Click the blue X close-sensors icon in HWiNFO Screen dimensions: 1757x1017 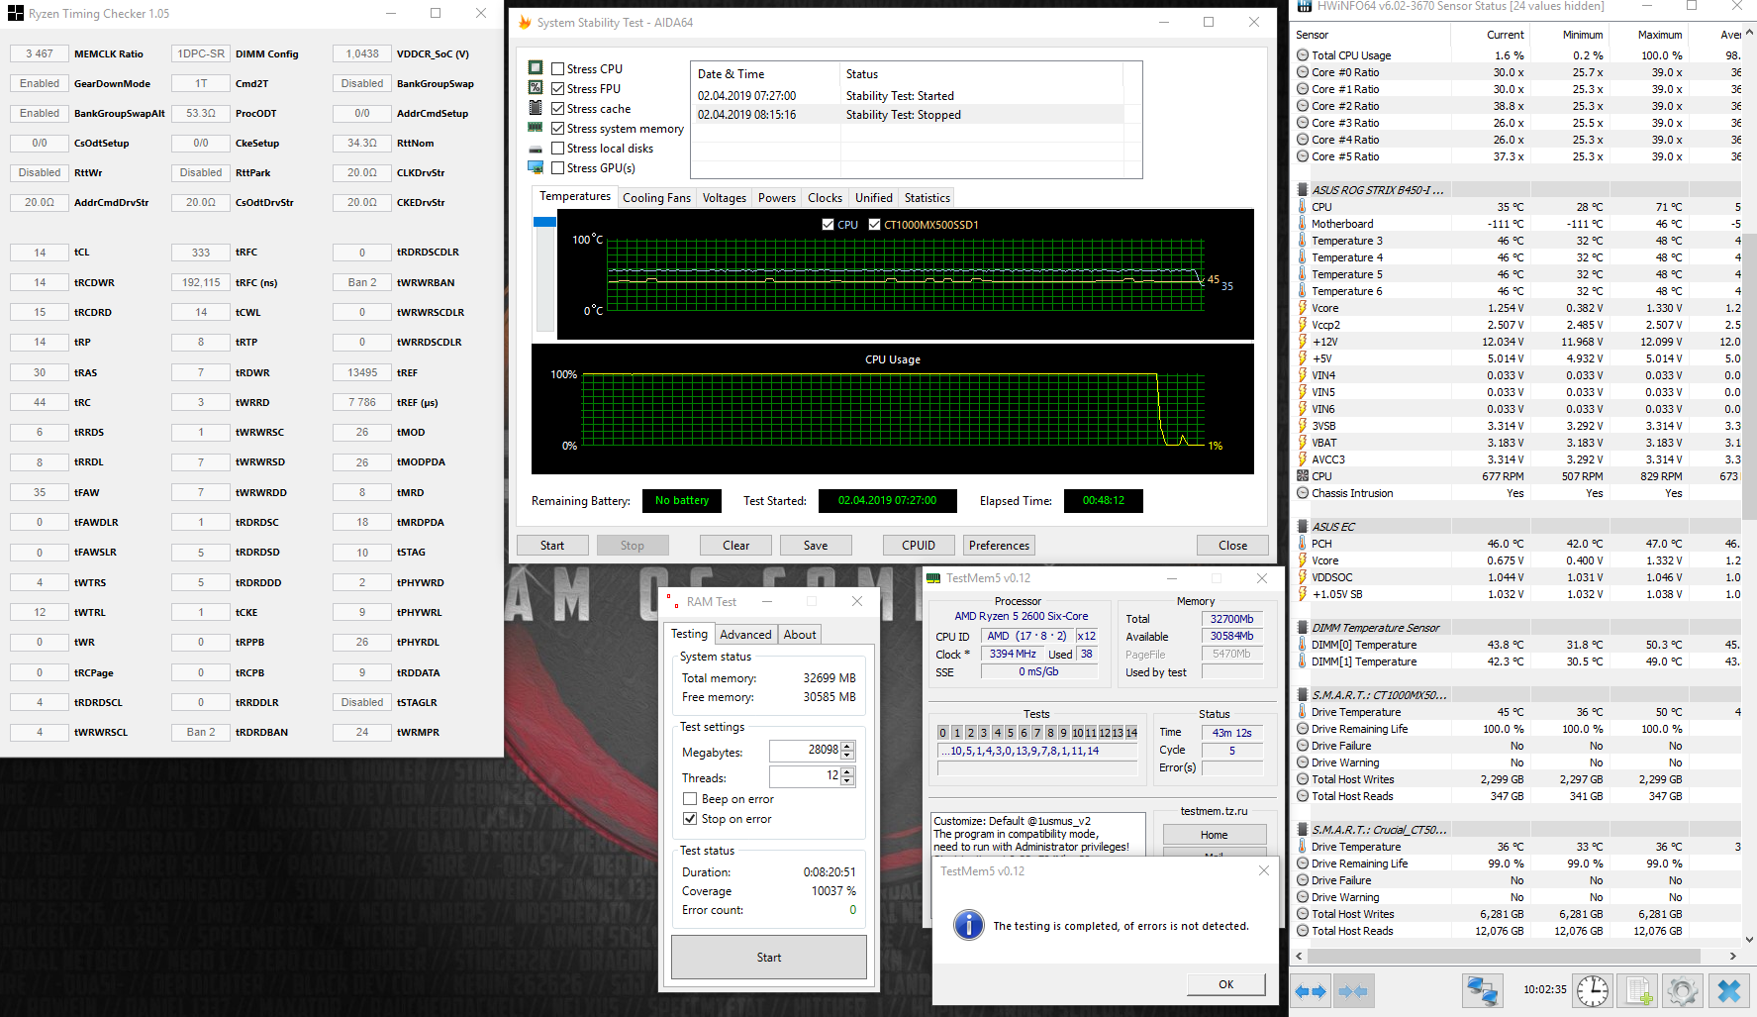[1729, 991]
